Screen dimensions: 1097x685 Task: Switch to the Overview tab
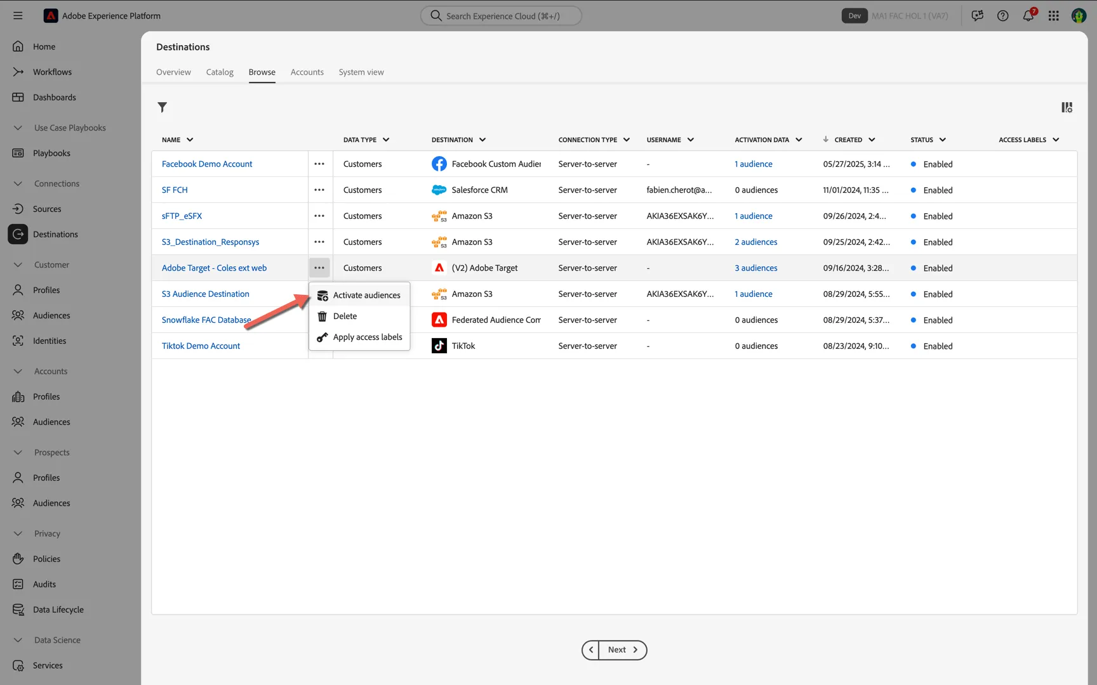(x=173, y=72)
